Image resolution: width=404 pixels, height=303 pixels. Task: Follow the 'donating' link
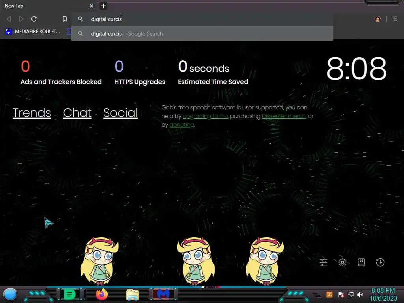pos(181,125)
